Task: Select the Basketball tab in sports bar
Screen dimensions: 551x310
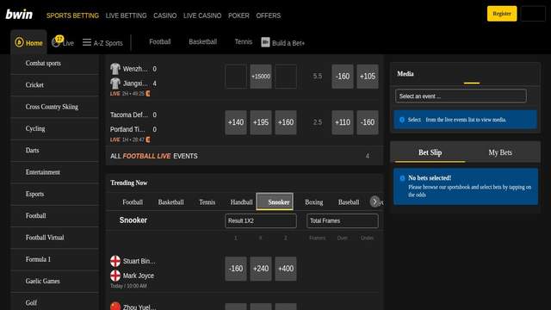Action: pyautogui.click(x=203, y=42)
